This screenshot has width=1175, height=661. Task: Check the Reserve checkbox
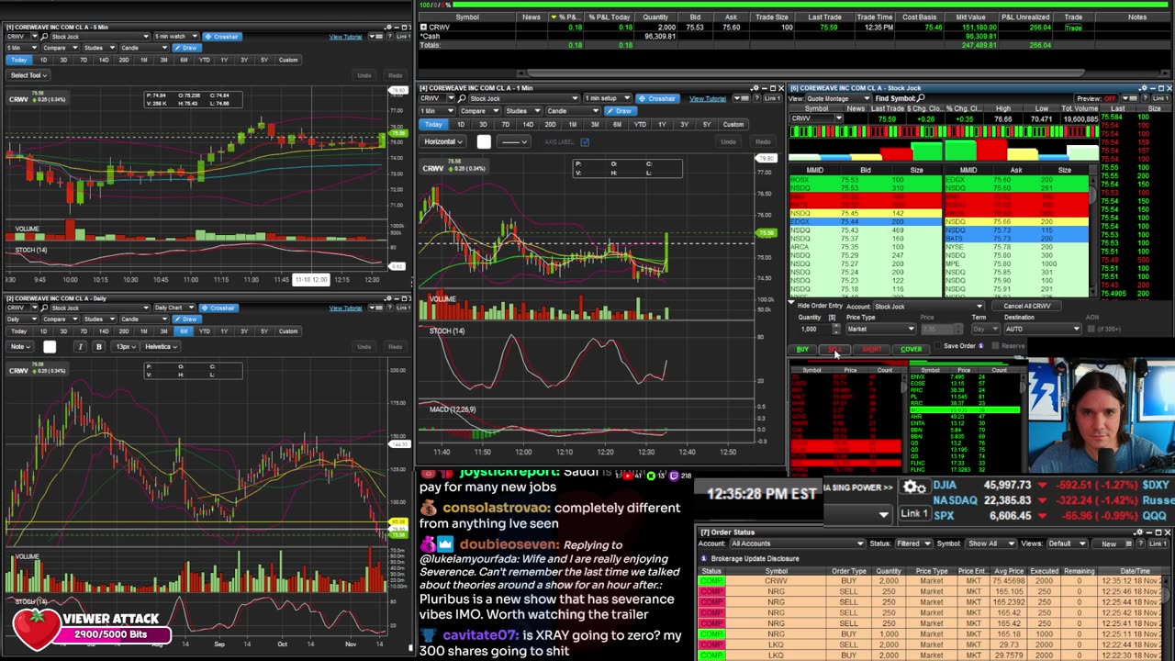point(995,346)
